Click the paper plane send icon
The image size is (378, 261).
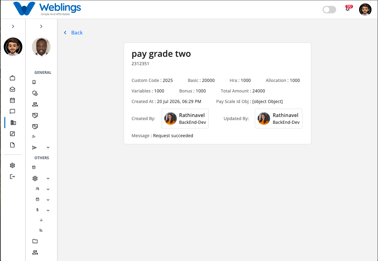(x=35, y=148)
